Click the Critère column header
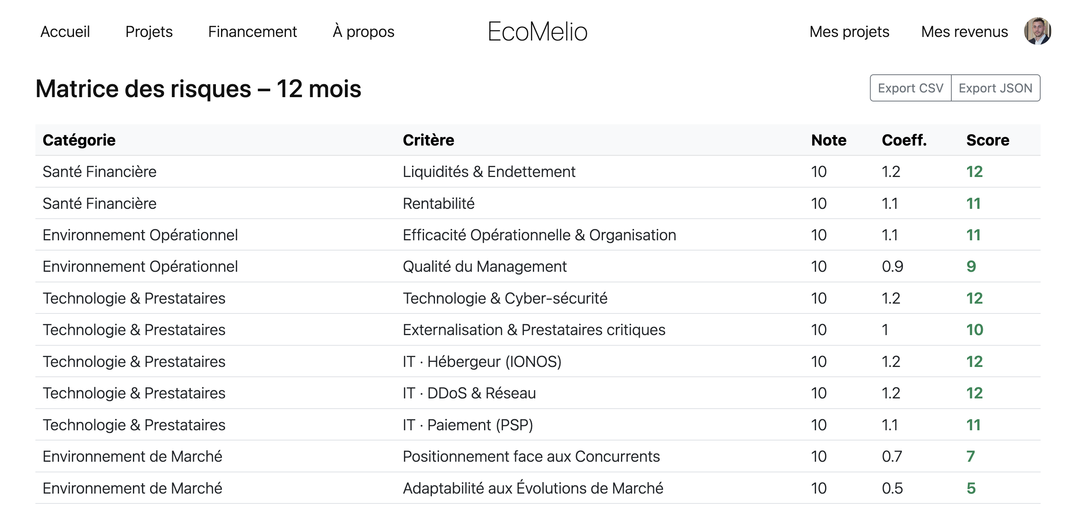The width and height of the screenshot is (1076, 505). [428, 140]
